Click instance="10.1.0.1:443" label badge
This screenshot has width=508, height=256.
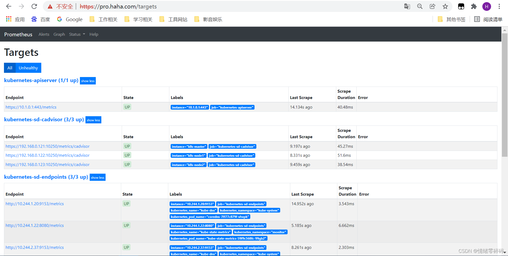coord(190,107)
